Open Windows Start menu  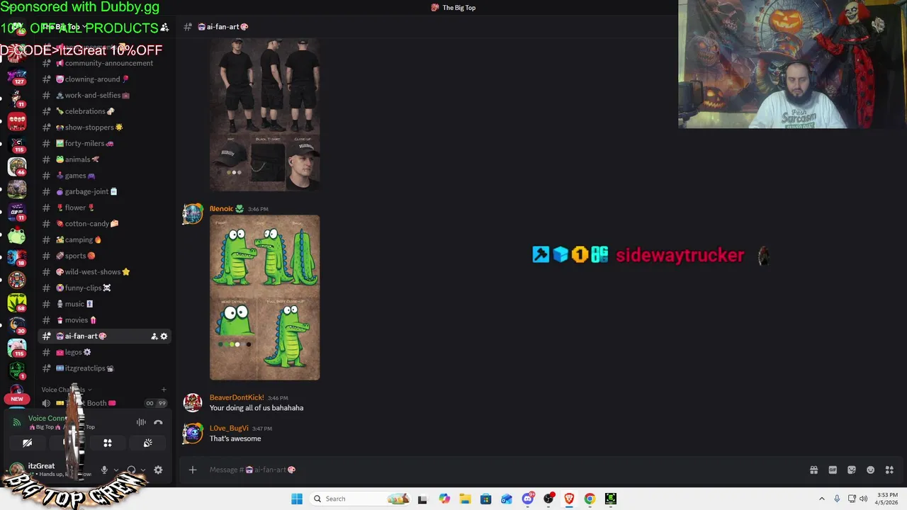[297, 499]
